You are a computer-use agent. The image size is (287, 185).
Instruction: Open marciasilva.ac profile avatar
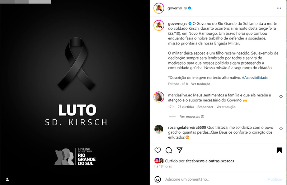click(x=159, y=97)
